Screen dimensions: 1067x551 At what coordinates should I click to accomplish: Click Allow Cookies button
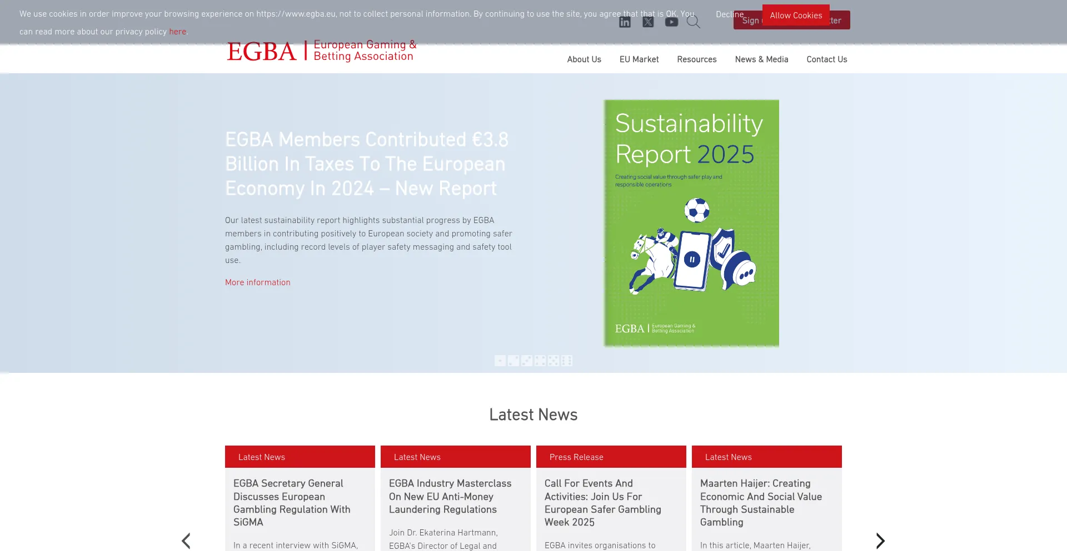click(796, 16)
